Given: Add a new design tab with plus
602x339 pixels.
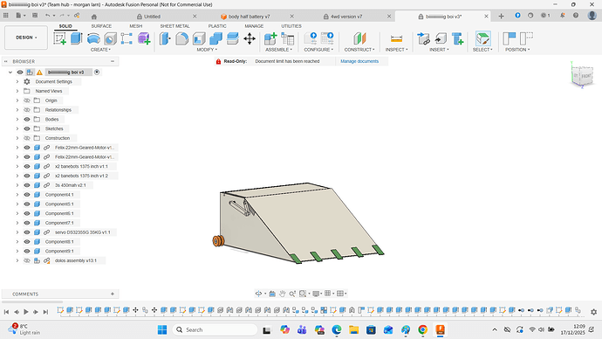Looking at the screenshot, I should tap(501, 16).
